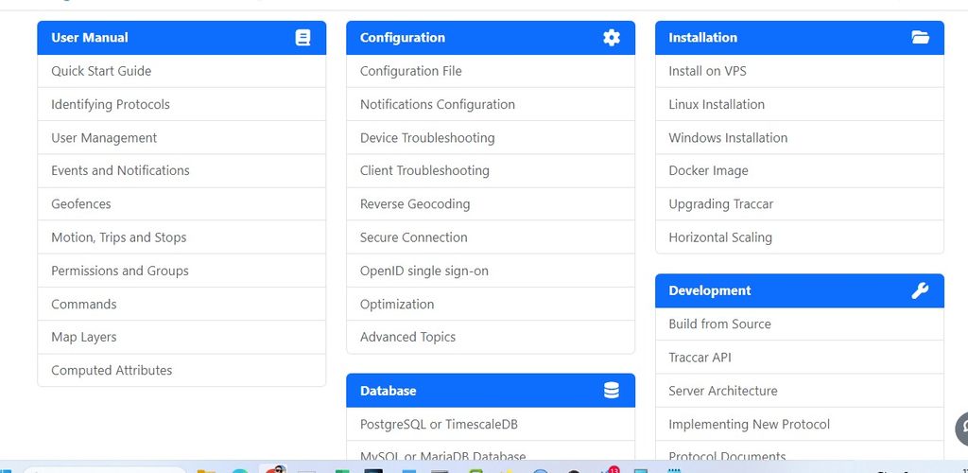Click the Development section header
This screenshot has height=473, width=968.
(800, 290)
